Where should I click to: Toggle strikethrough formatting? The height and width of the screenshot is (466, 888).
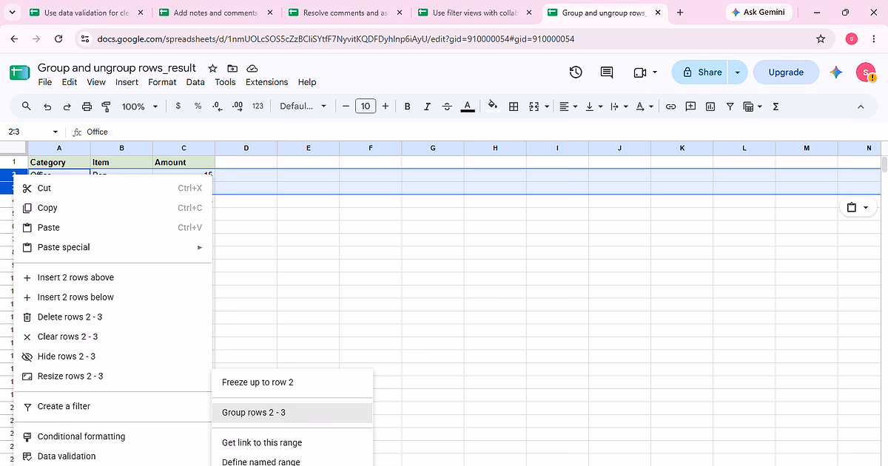pos(447,107)
